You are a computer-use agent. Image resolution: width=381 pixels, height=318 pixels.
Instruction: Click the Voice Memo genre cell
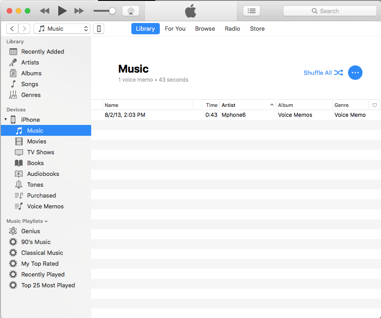350,115
